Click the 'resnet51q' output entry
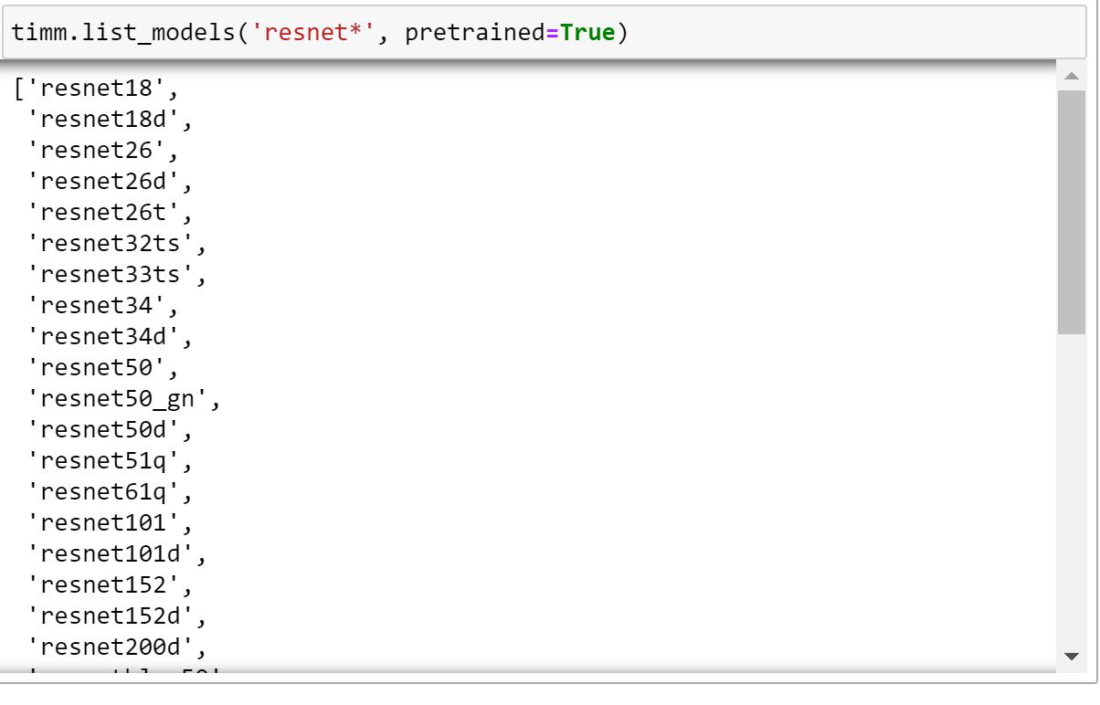The height and width of the screenshot is (705, 1100). (110, 461)
